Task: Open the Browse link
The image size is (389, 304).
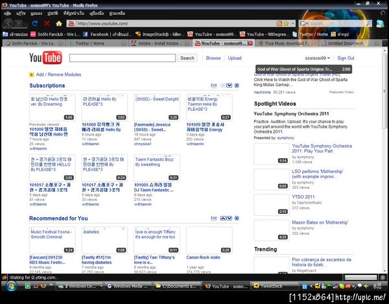Action: (213, 58)
